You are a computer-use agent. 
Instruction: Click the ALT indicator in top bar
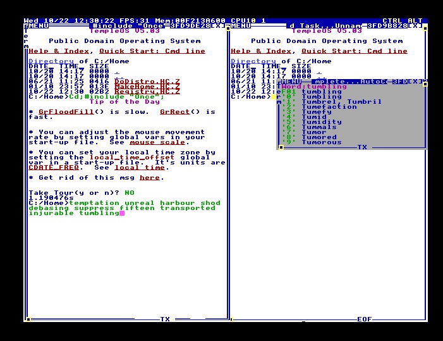point(415,21)
